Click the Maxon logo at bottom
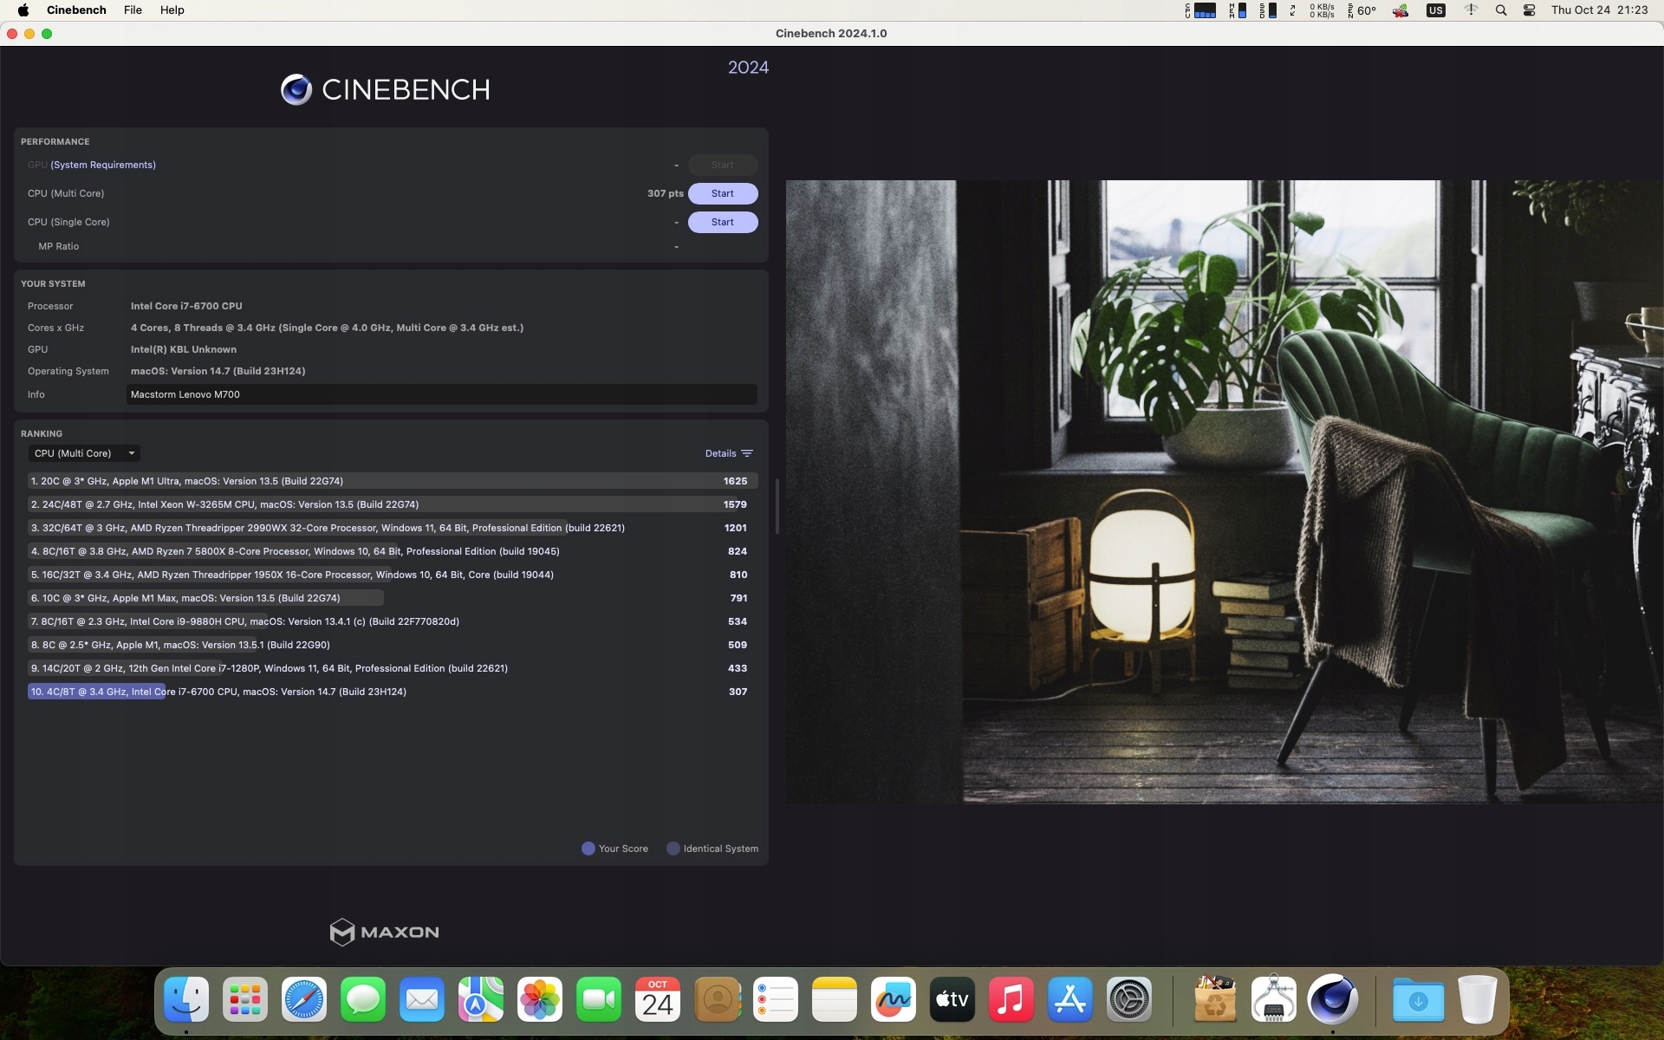The width and height of the screenshot is (1664, 1040). pyautogui.click(x=384, y=932)
